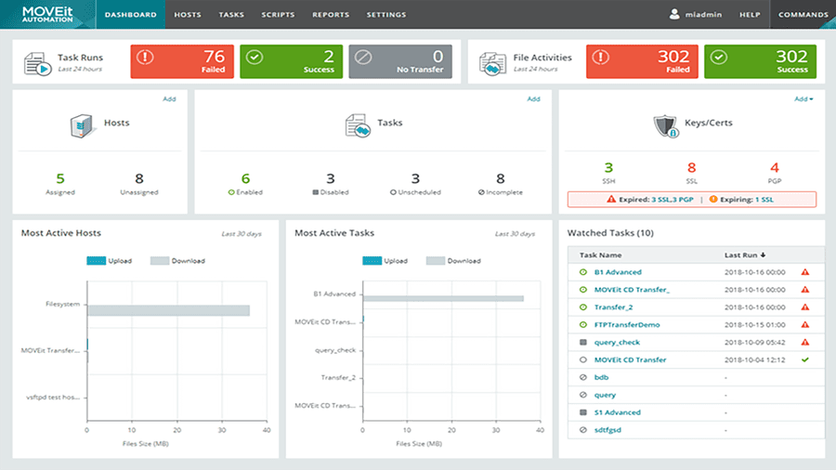Click the Task Runs play icon

tap(38, 63)
